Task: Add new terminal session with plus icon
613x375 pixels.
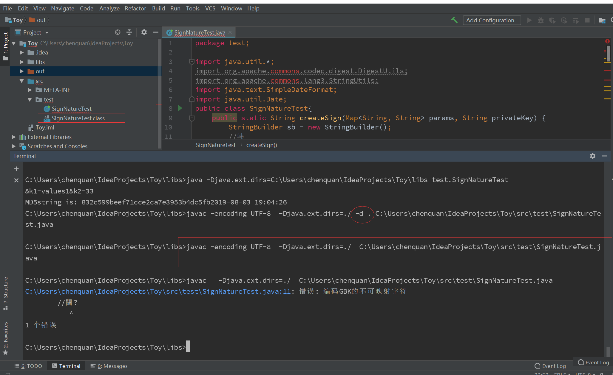Action: (16, 169)
